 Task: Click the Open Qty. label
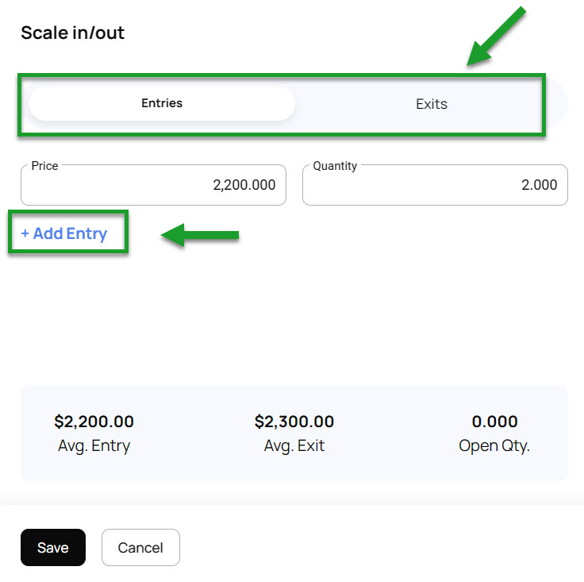click(494, 445)
